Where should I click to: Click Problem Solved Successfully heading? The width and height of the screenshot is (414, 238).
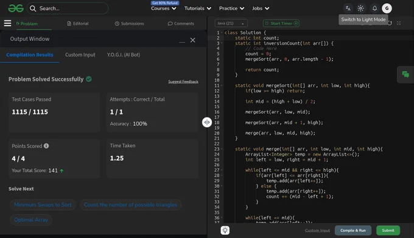click(x=46, y=79)
